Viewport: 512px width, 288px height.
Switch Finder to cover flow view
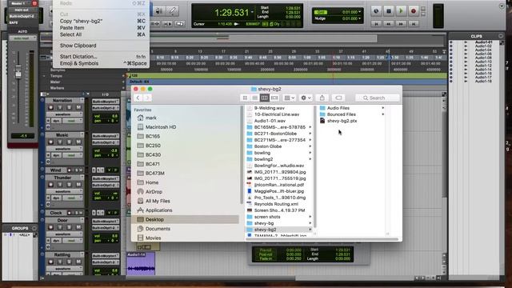tap(274, 98)
